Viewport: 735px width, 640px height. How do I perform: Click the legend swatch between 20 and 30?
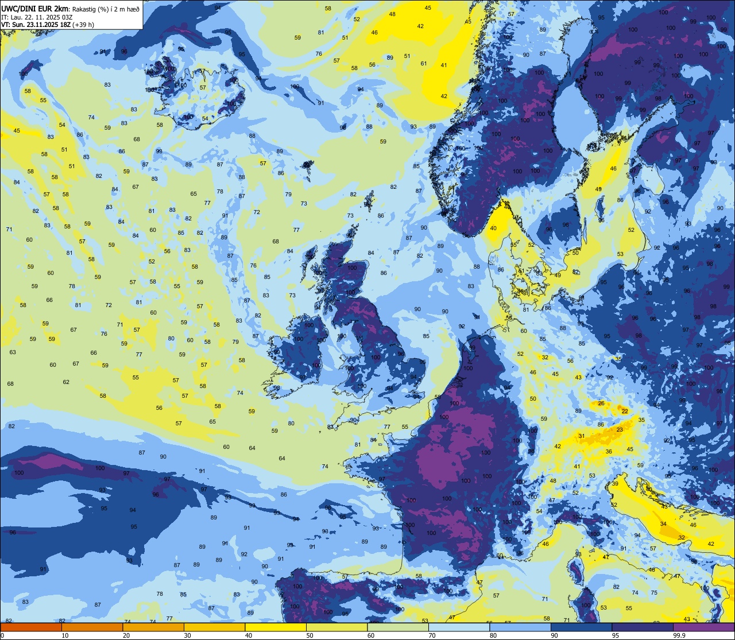[x=153, y=627]
